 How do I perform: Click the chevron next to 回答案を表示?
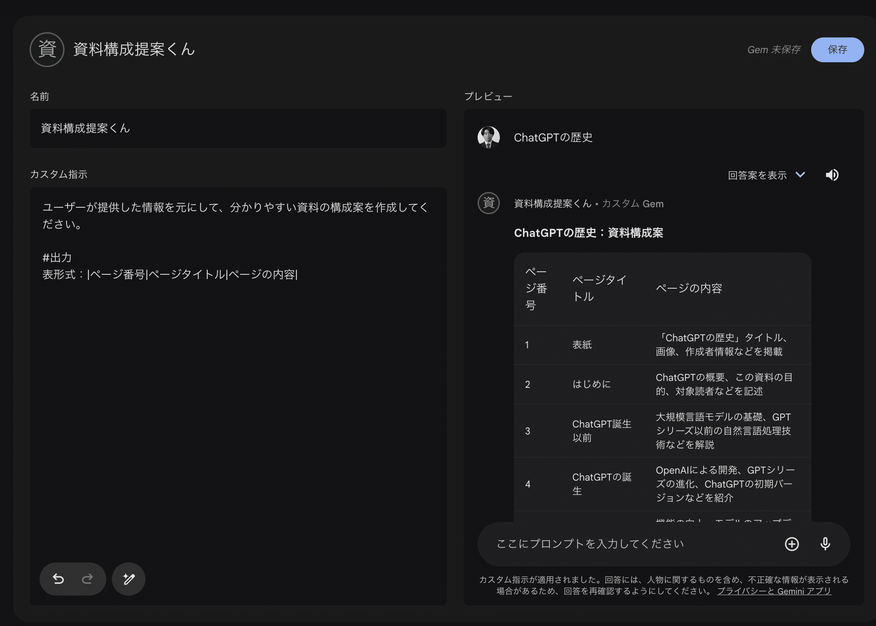coord(800,175)
